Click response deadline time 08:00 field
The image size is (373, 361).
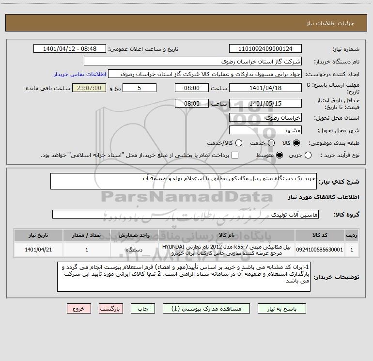pyautogui.click(x=192, y=88)
